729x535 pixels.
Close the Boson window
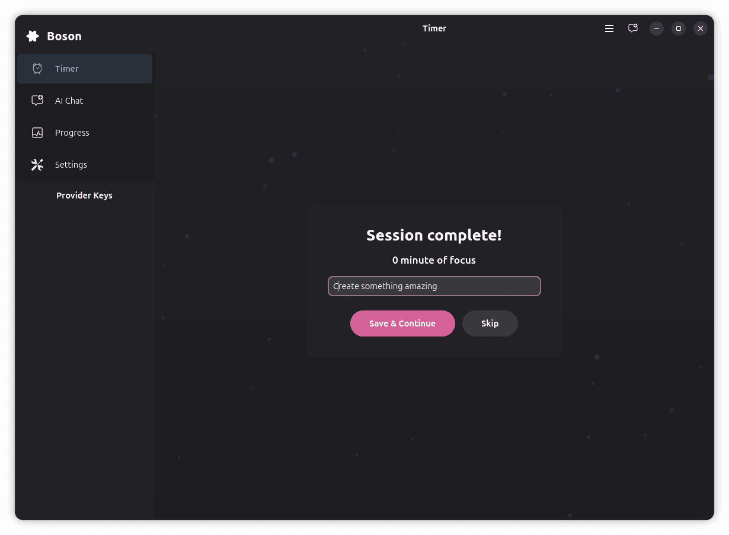click(701, 28)
